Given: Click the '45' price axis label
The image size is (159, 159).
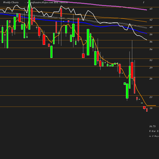Looking at the screenshot, I should click(x=151, y=9).
